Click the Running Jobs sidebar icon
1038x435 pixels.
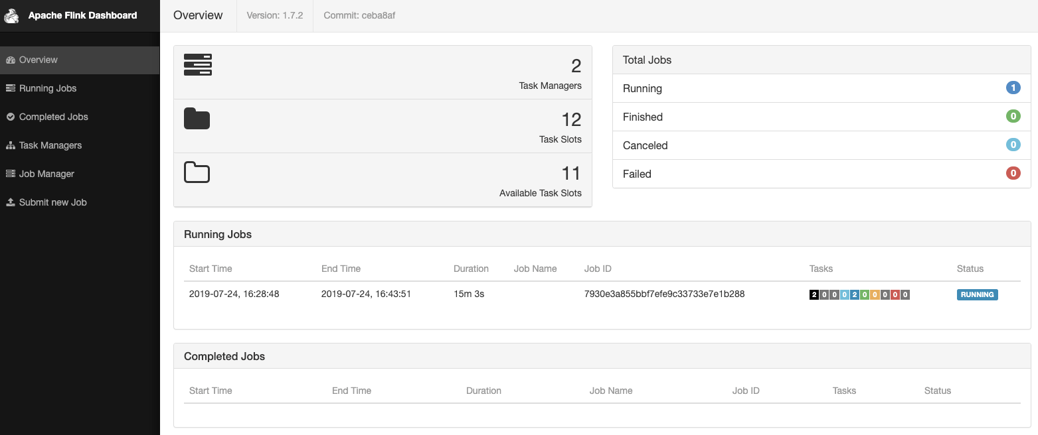pyautogui.click(x=10, y=88)
